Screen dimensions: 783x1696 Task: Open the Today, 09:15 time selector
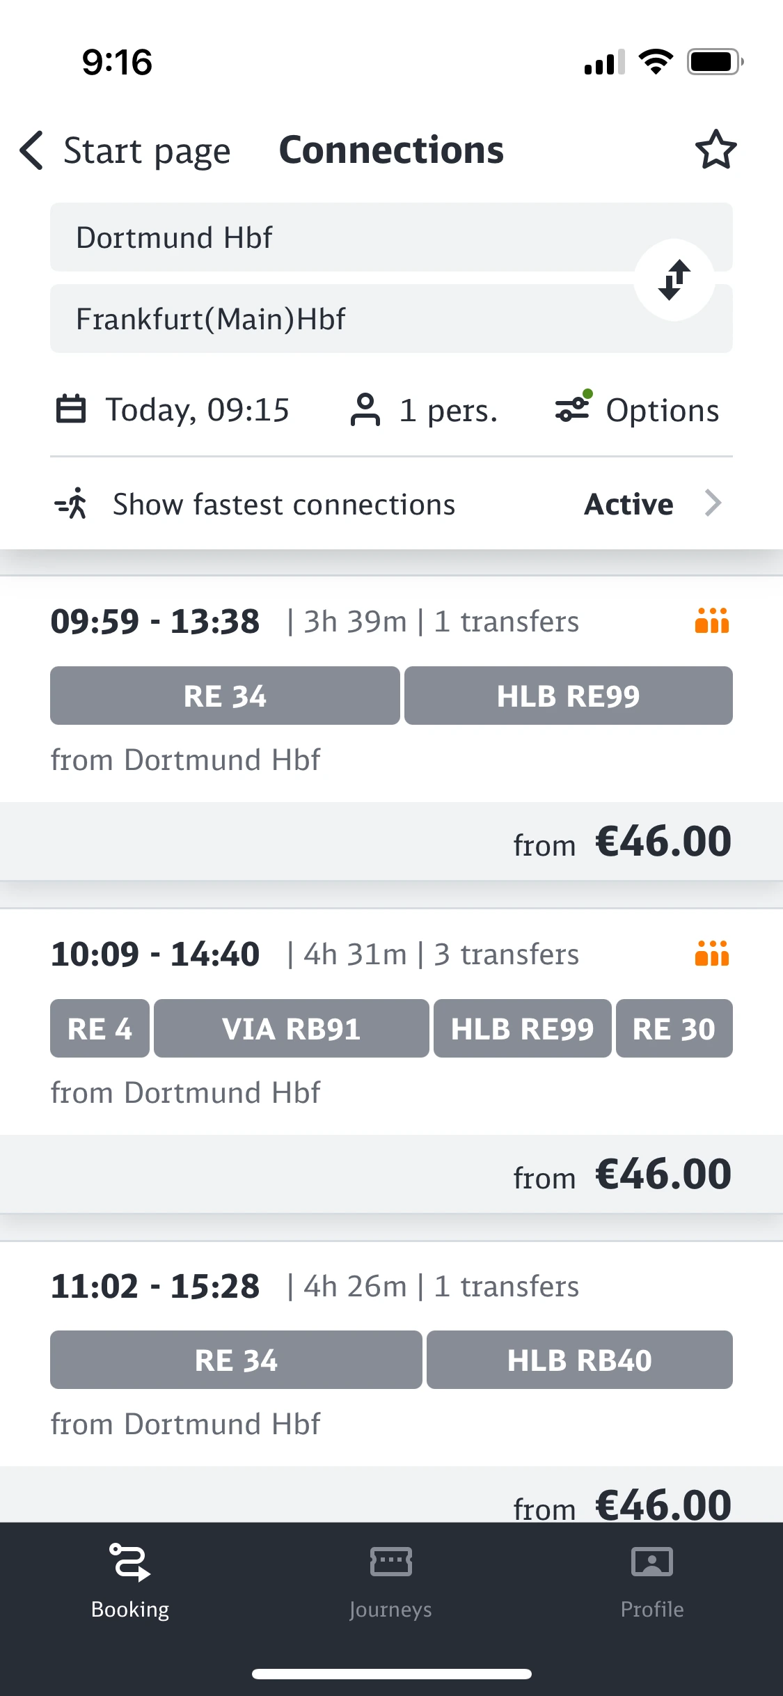[197, 409]
